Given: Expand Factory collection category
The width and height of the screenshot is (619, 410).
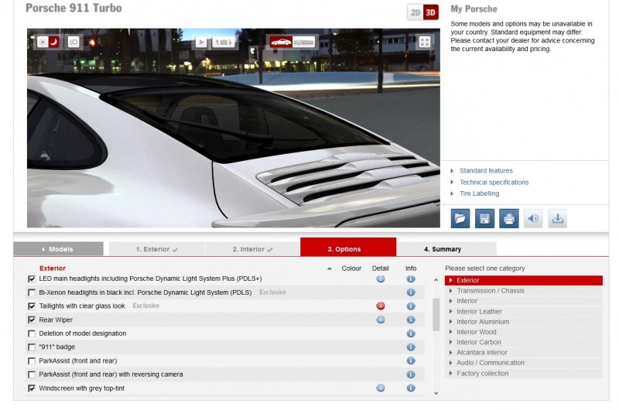Looking at the screenshot, I should (x=524, y=374).
